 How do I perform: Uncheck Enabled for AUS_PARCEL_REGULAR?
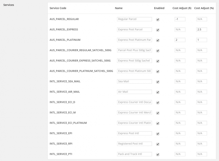coord(158,19)
